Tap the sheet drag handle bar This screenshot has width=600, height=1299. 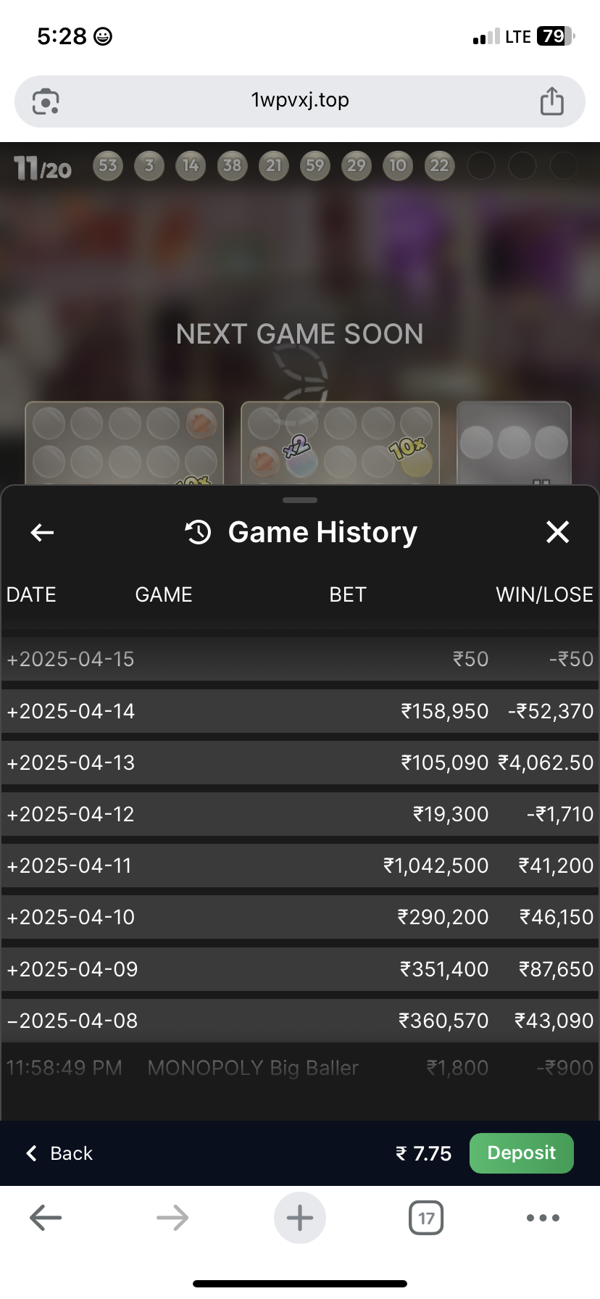pyautogui.click(x=300, y=500)
